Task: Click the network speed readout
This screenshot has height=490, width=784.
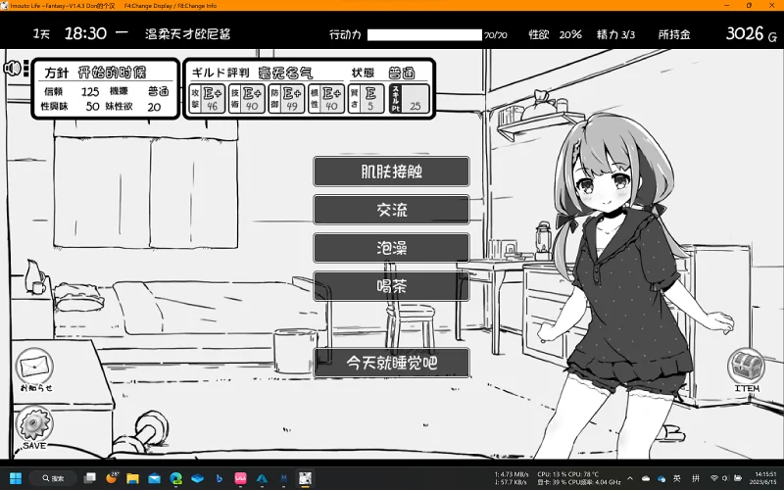Action: click(x=512, y=478)
